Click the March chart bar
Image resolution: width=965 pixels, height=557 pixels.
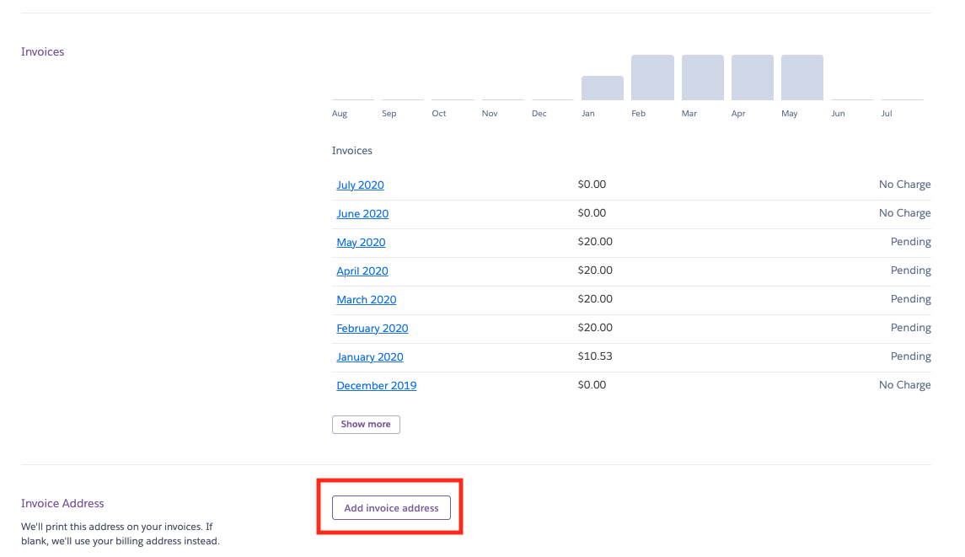point(702,78)
